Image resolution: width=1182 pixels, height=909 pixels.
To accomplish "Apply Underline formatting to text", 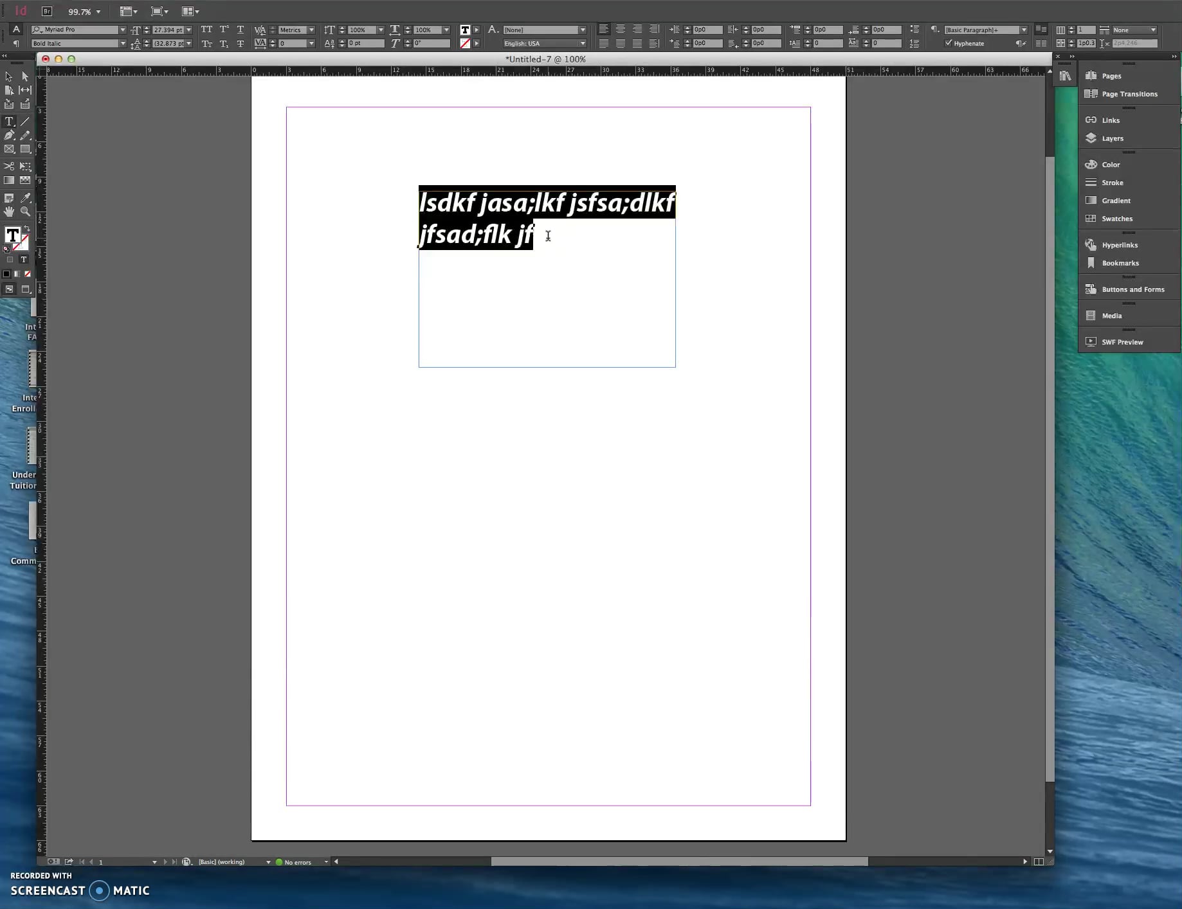I will (241, 30).
